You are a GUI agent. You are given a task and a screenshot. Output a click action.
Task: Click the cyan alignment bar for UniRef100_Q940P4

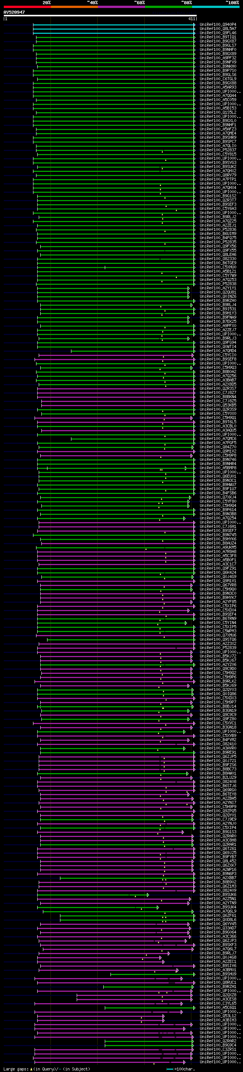pyautogui.click(x=114, y=25)
